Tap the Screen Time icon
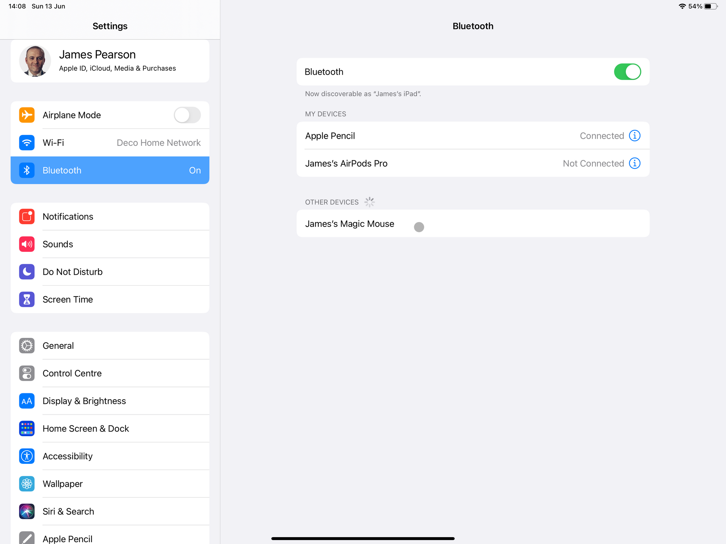 pos(27,299)
